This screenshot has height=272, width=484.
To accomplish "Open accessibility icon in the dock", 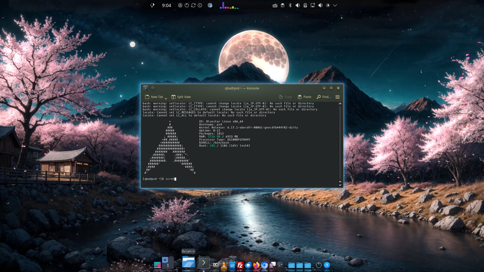I will [x=327, y=265].
